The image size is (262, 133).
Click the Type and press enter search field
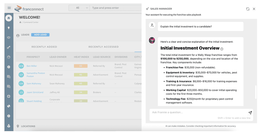(116, 8)
